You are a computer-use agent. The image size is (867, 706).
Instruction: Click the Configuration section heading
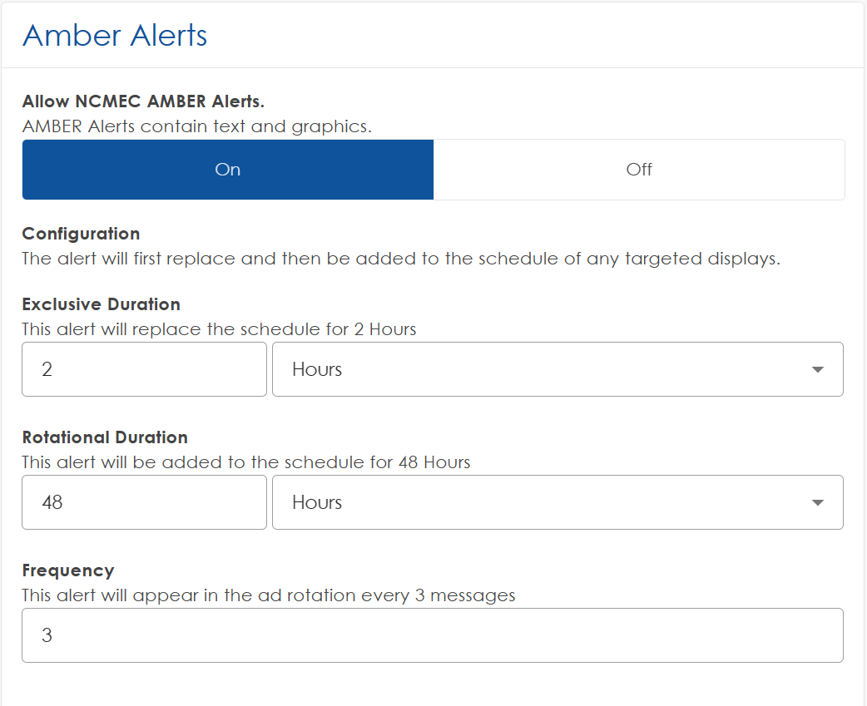81,234
